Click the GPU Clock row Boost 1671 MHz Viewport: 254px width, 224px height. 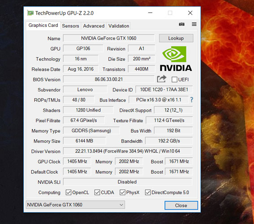point(179,161)
